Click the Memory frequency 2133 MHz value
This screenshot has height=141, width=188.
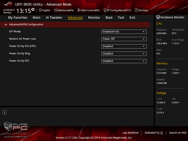[161, 73]
